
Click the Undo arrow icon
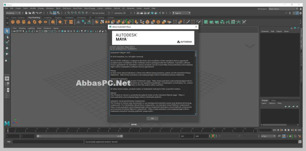click(37, 13)
